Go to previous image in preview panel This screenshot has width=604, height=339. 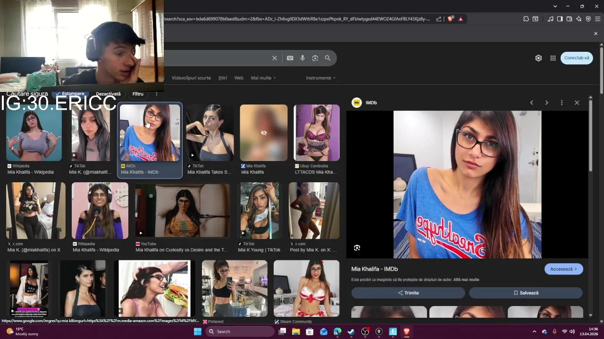pyautogui.click(x=531, y=103)
